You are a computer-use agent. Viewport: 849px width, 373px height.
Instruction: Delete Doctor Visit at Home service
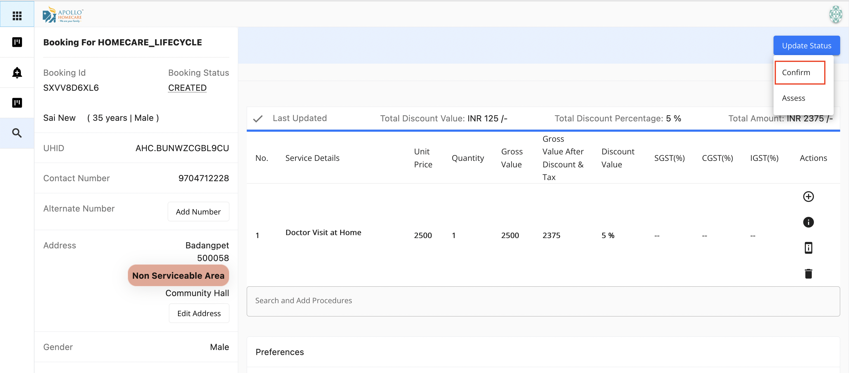tap(808, 273)
